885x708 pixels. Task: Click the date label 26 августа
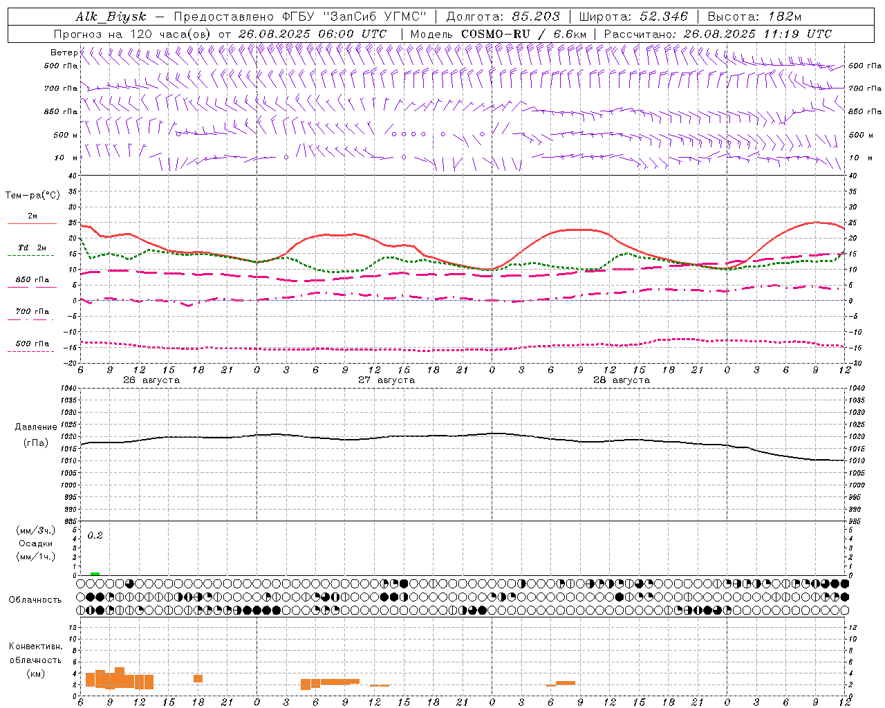151,380
